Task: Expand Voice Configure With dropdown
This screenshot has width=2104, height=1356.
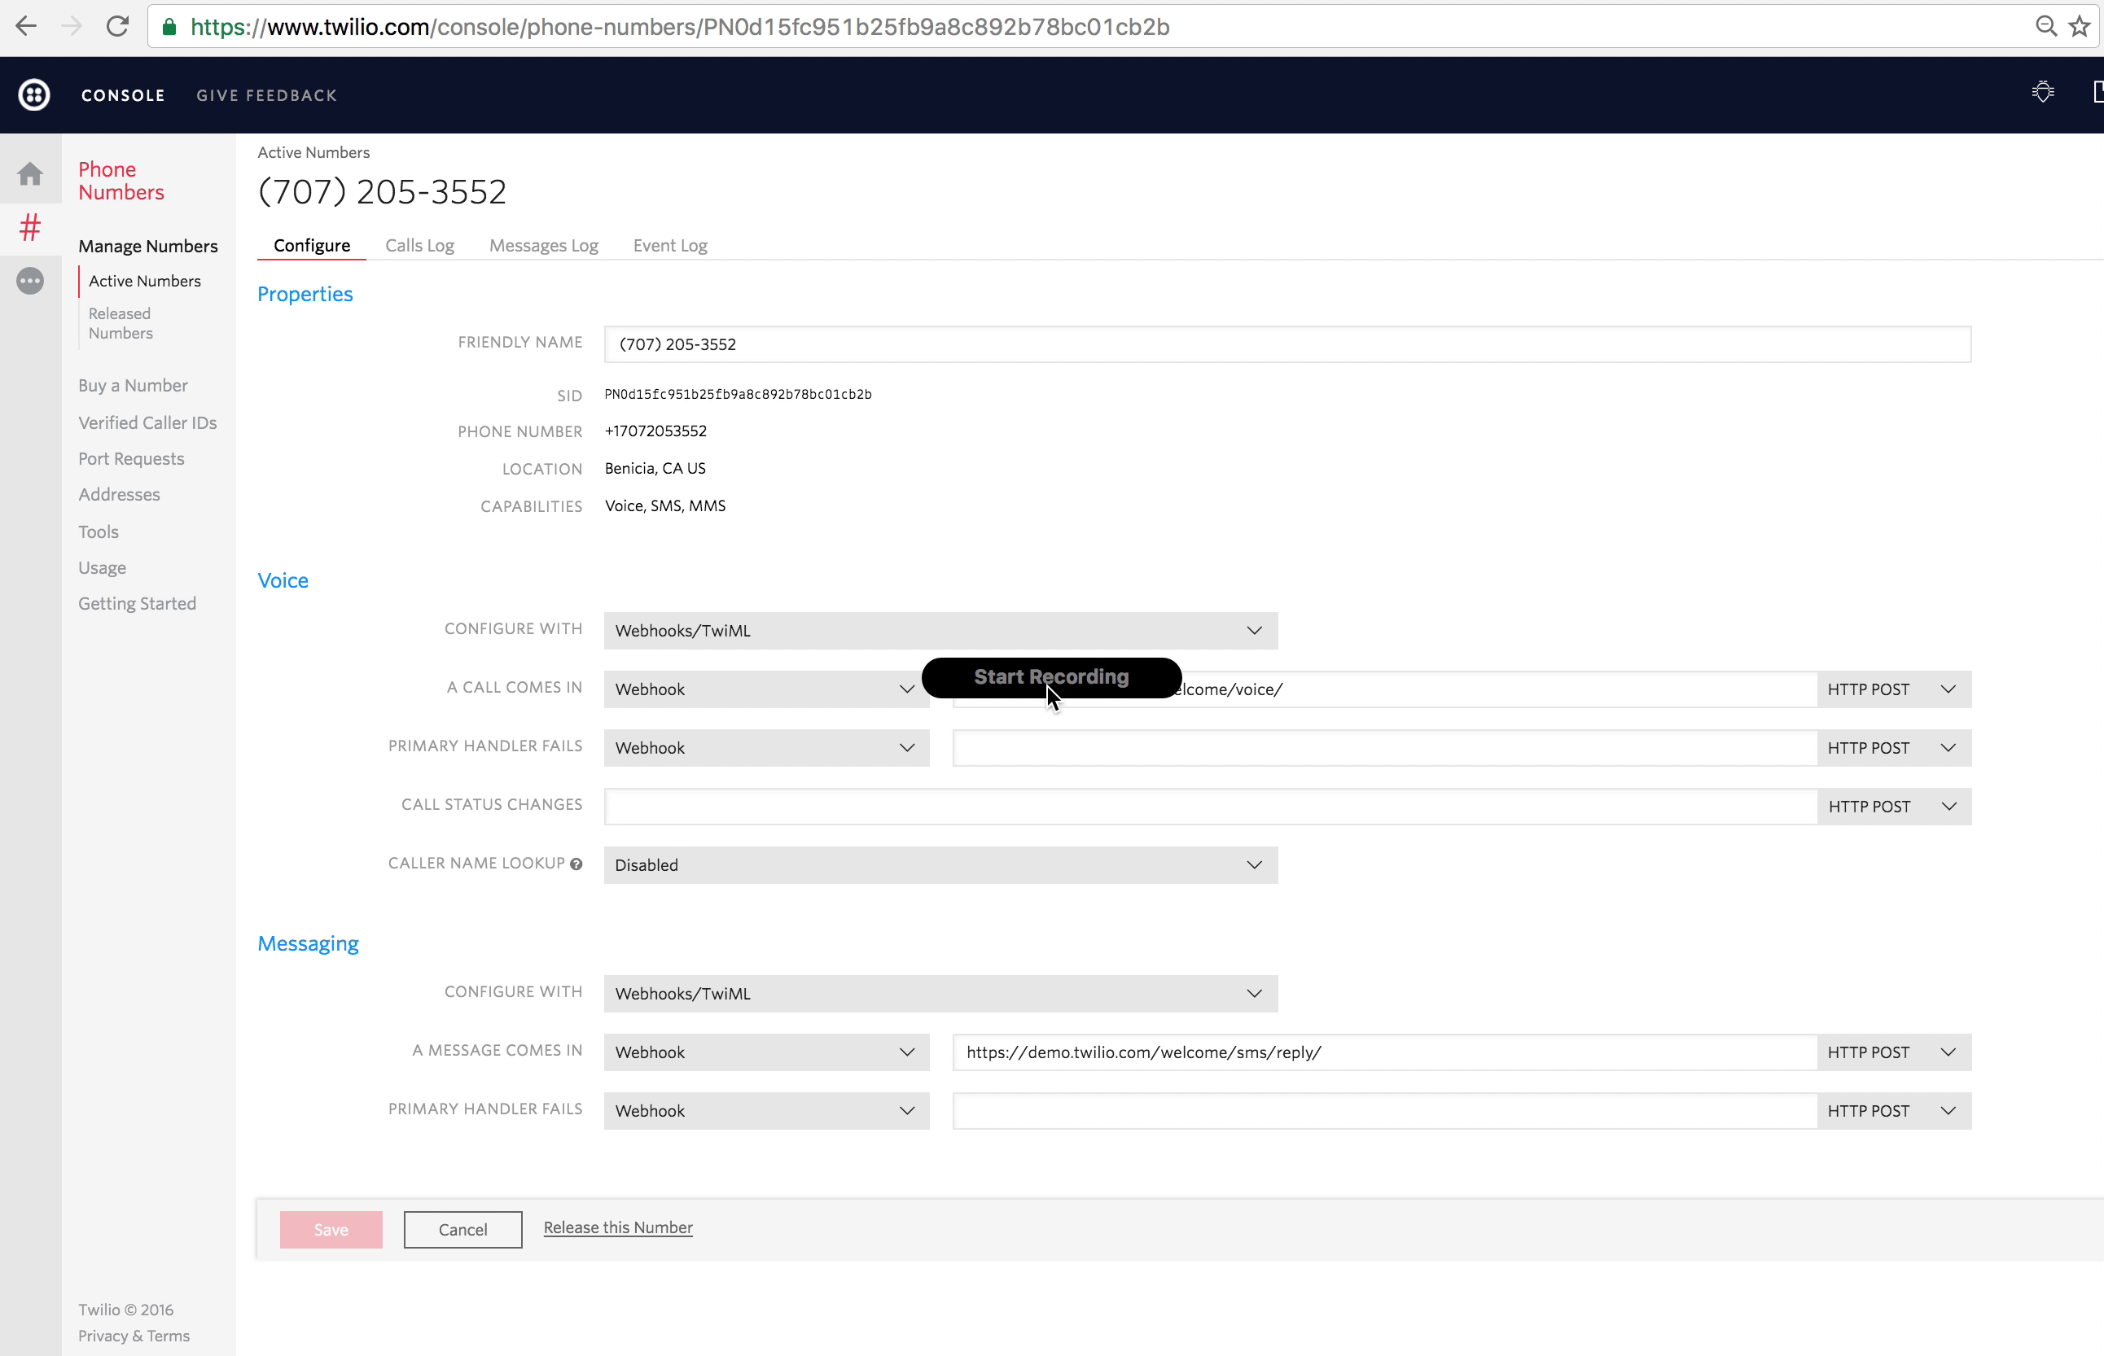Action: [x=940, y=631]
